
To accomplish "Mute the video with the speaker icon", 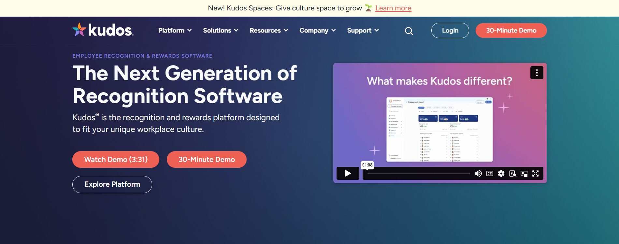I will (x=478, y=173).
